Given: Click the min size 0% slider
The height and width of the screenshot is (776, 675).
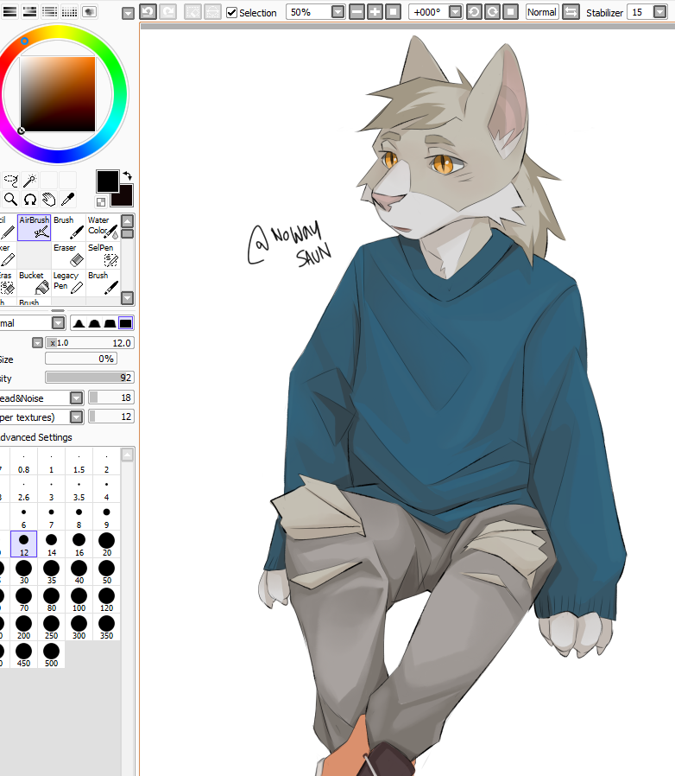Looking at the screenshot, I should (x=81, y=359).
